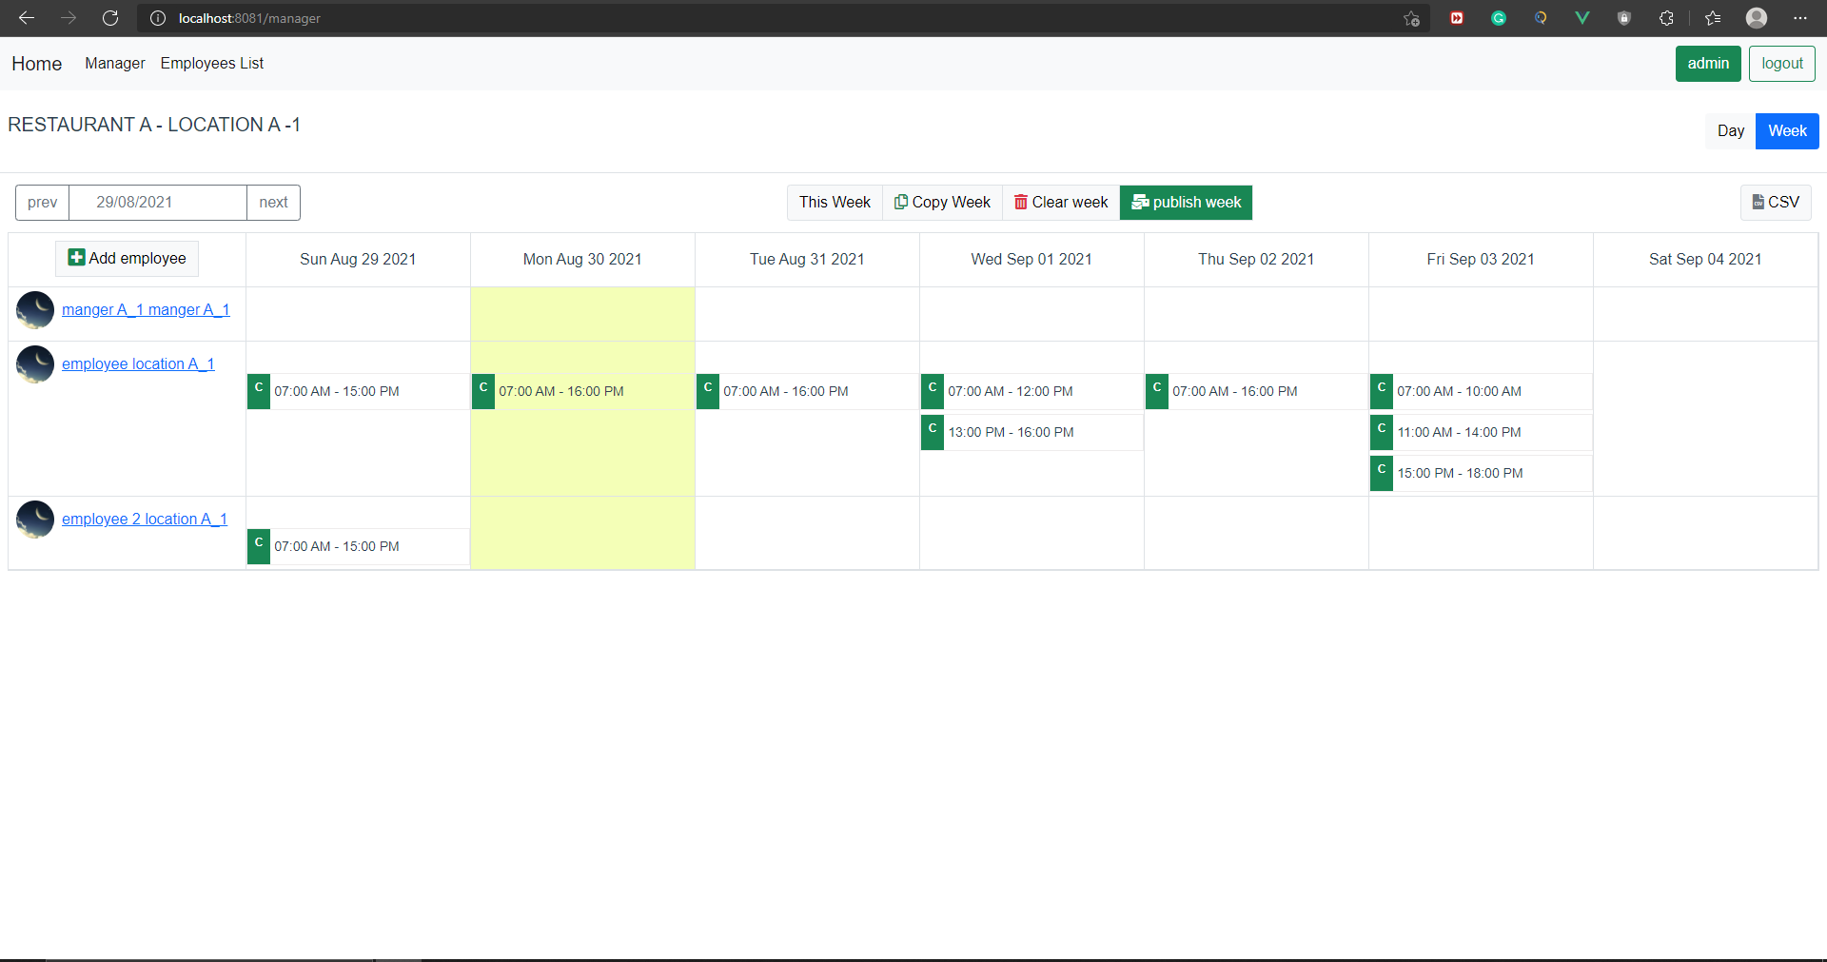This screenshot has width=1827, height=962.
Task: Click the logout button
Action: point(1781,63)
